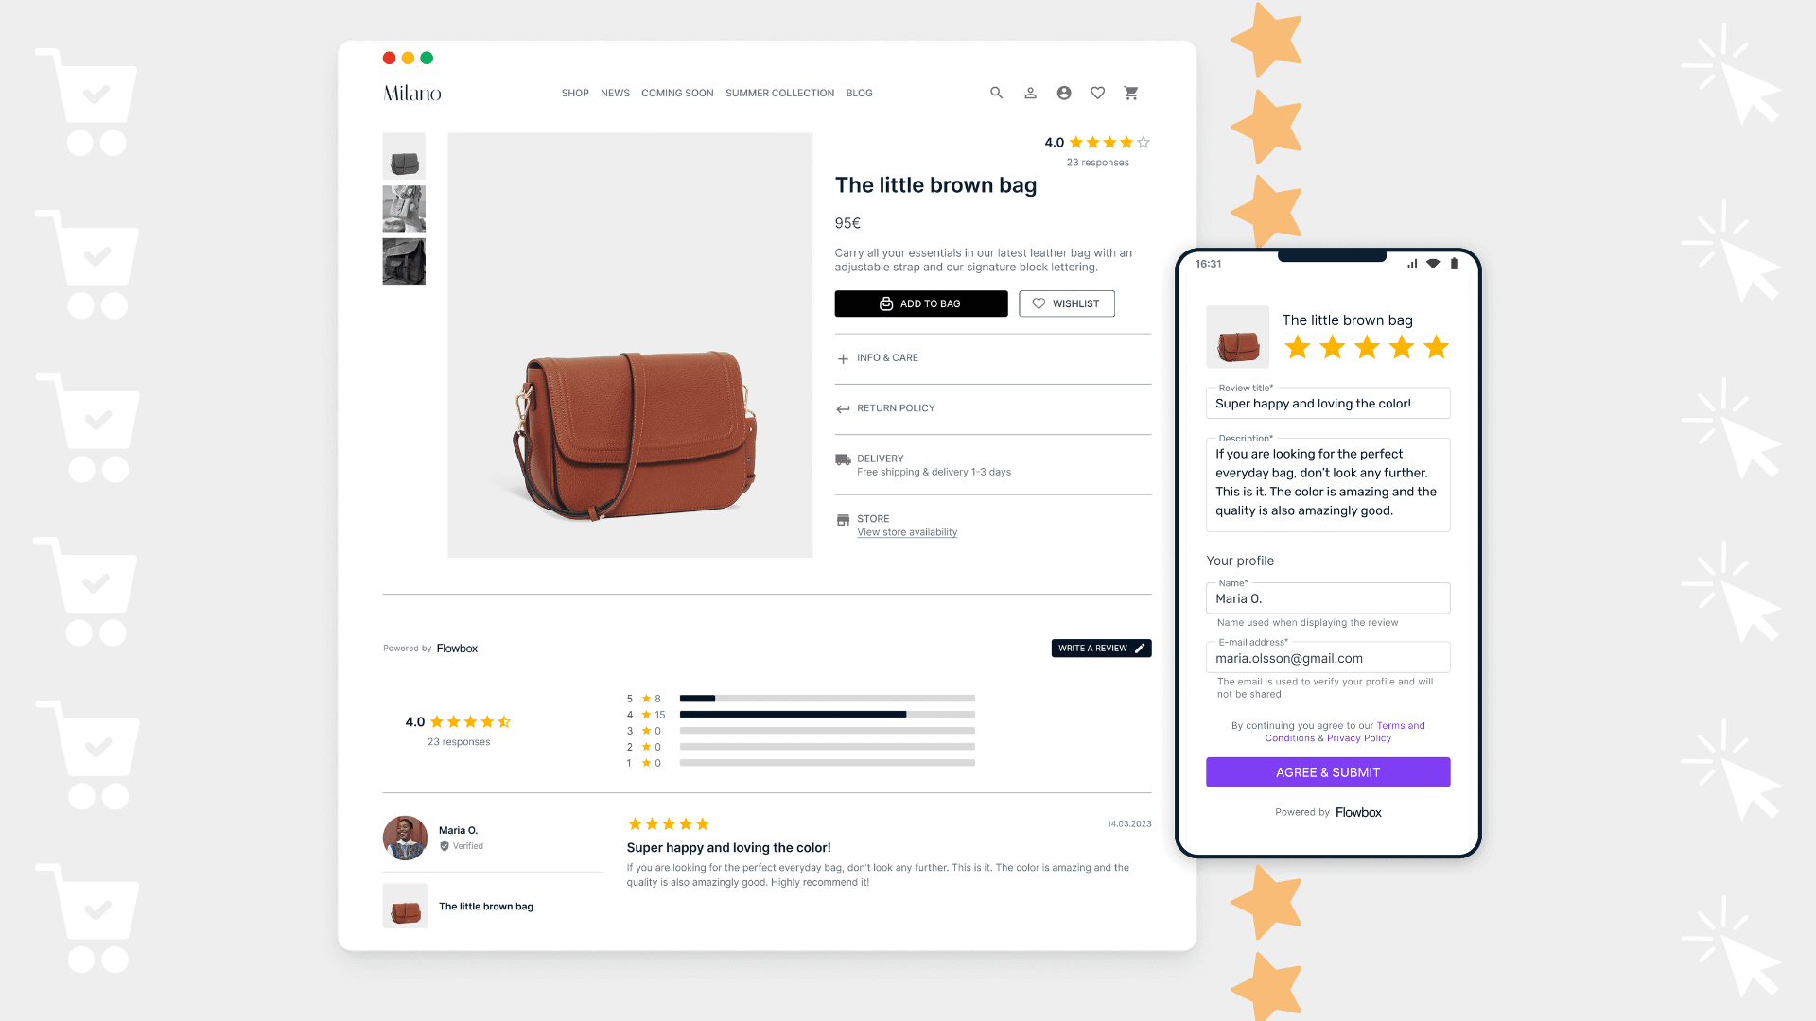Click the return policy arrow icon
The width and height of the screenshot is (1816, 1021).
tap(843, 407)
